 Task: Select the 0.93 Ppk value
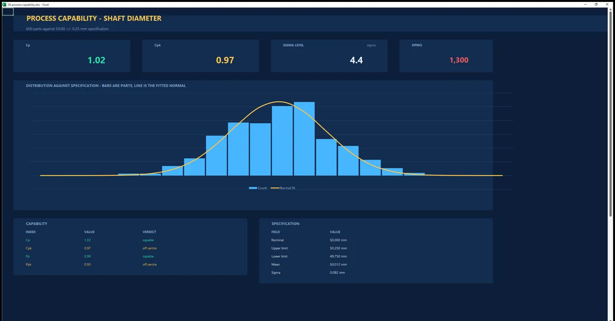tap(87, 265)
